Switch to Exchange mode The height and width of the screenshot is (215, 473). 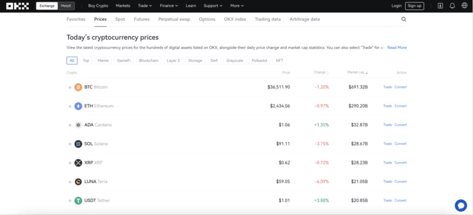[x=47, y=6]
